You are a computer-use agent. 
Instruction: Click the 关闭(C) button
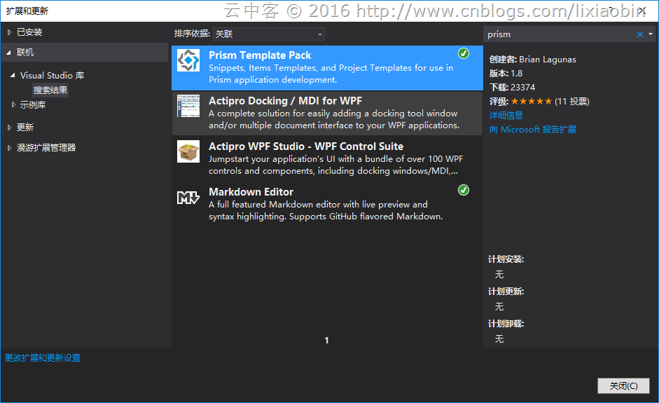tap(623, 385)
